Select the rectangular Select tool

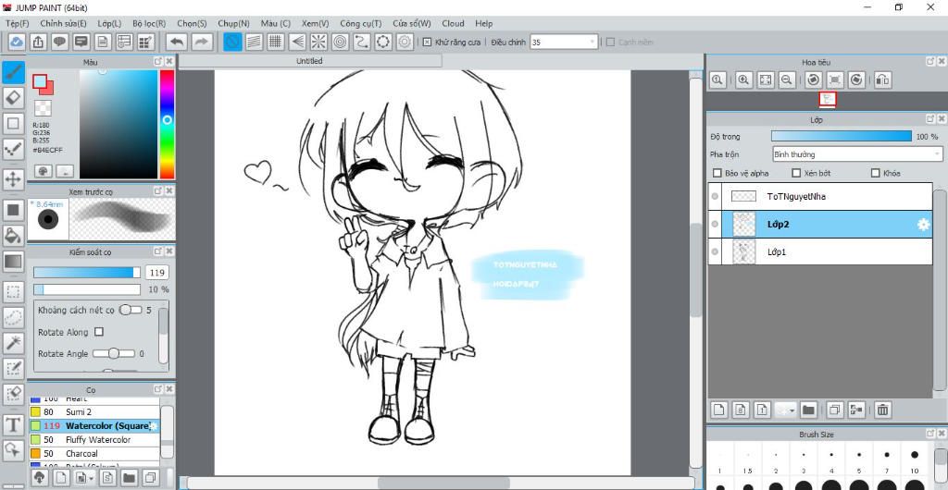pyautogui.click(x=13, y=293)
